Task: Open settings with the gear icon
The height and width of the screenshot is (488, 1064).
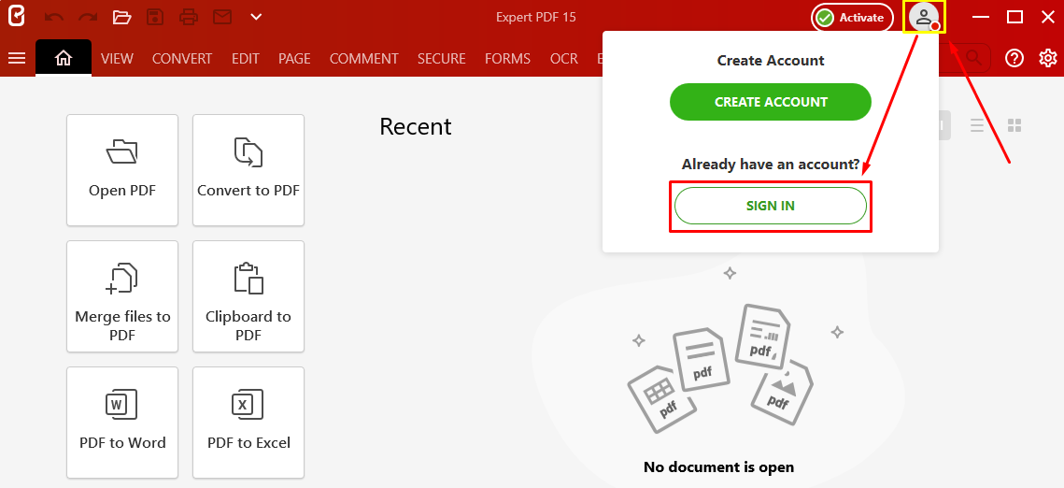Action: coord(1048,58)
